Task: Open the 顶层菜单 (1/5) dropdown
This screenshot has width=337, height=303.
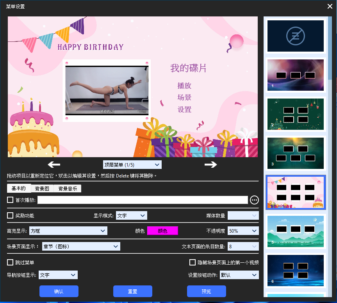Action: [x=132, y=165]
